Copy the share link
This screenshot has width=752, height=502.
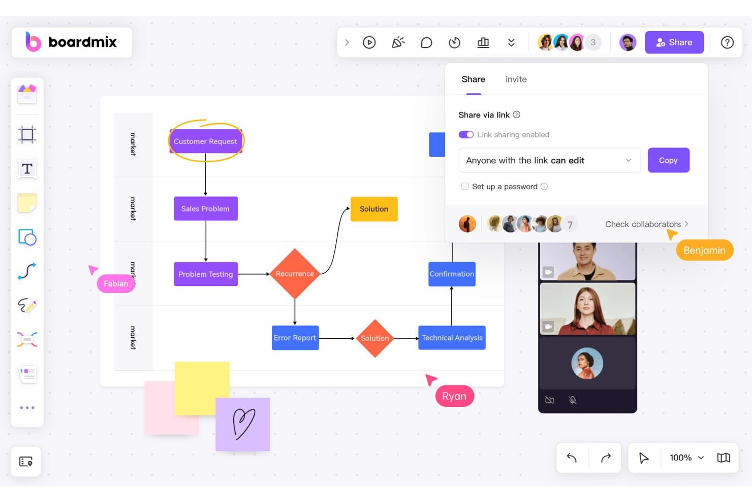[669, 160]
